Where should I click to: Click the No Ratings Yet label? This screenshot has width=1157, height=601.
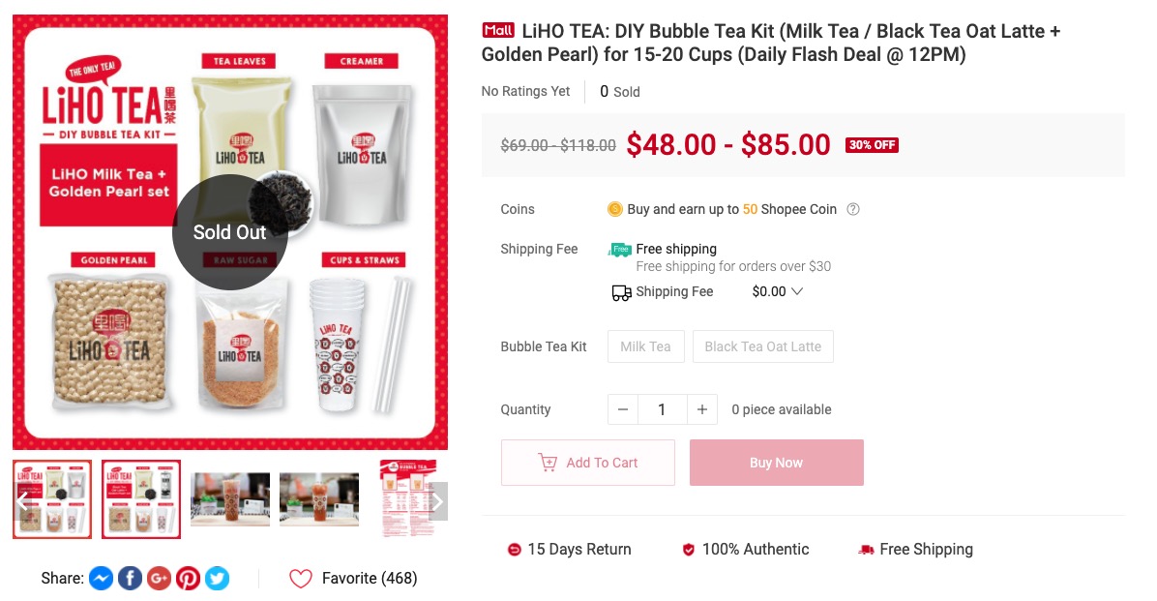[x=525, y=91]
